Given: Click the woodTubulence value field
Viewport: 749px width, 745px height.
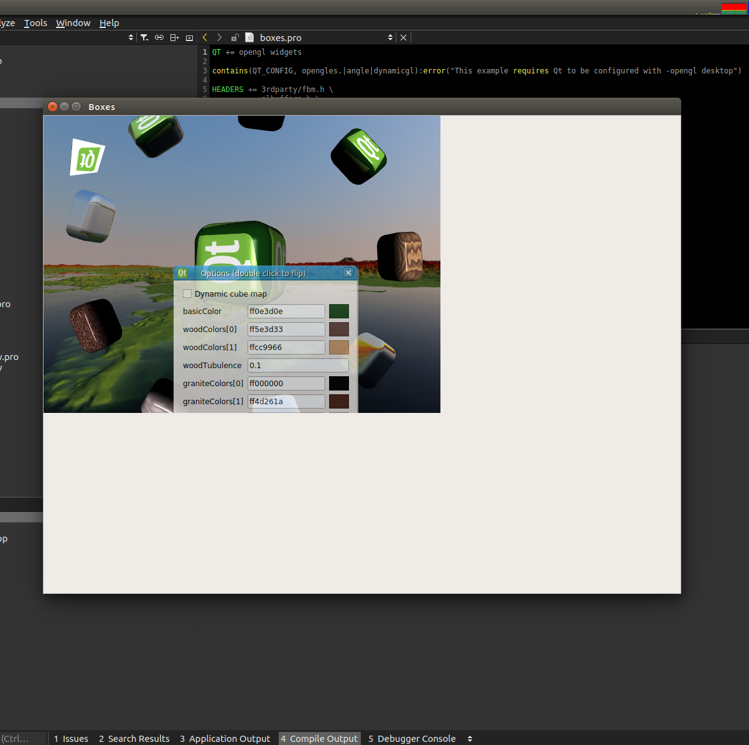Looking at the screenshot, I should 298,365.
